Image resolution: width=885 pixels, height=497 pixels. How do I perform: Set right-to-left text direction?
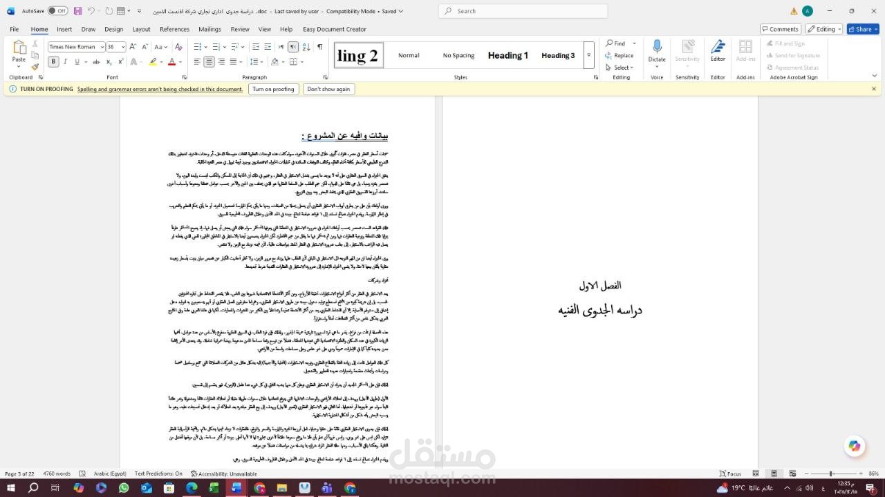293,47
